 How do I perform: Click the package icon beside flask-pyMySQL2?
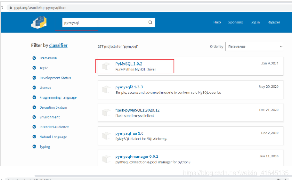click(106, 112)
